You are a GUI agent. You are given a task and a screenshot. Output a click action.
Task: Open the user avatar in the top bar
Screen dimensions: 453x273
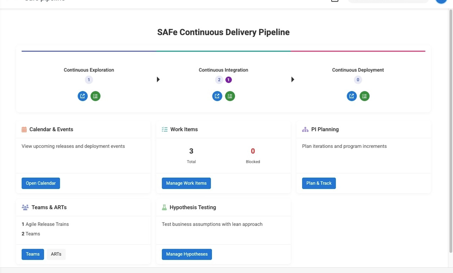[x=440, y=1]
